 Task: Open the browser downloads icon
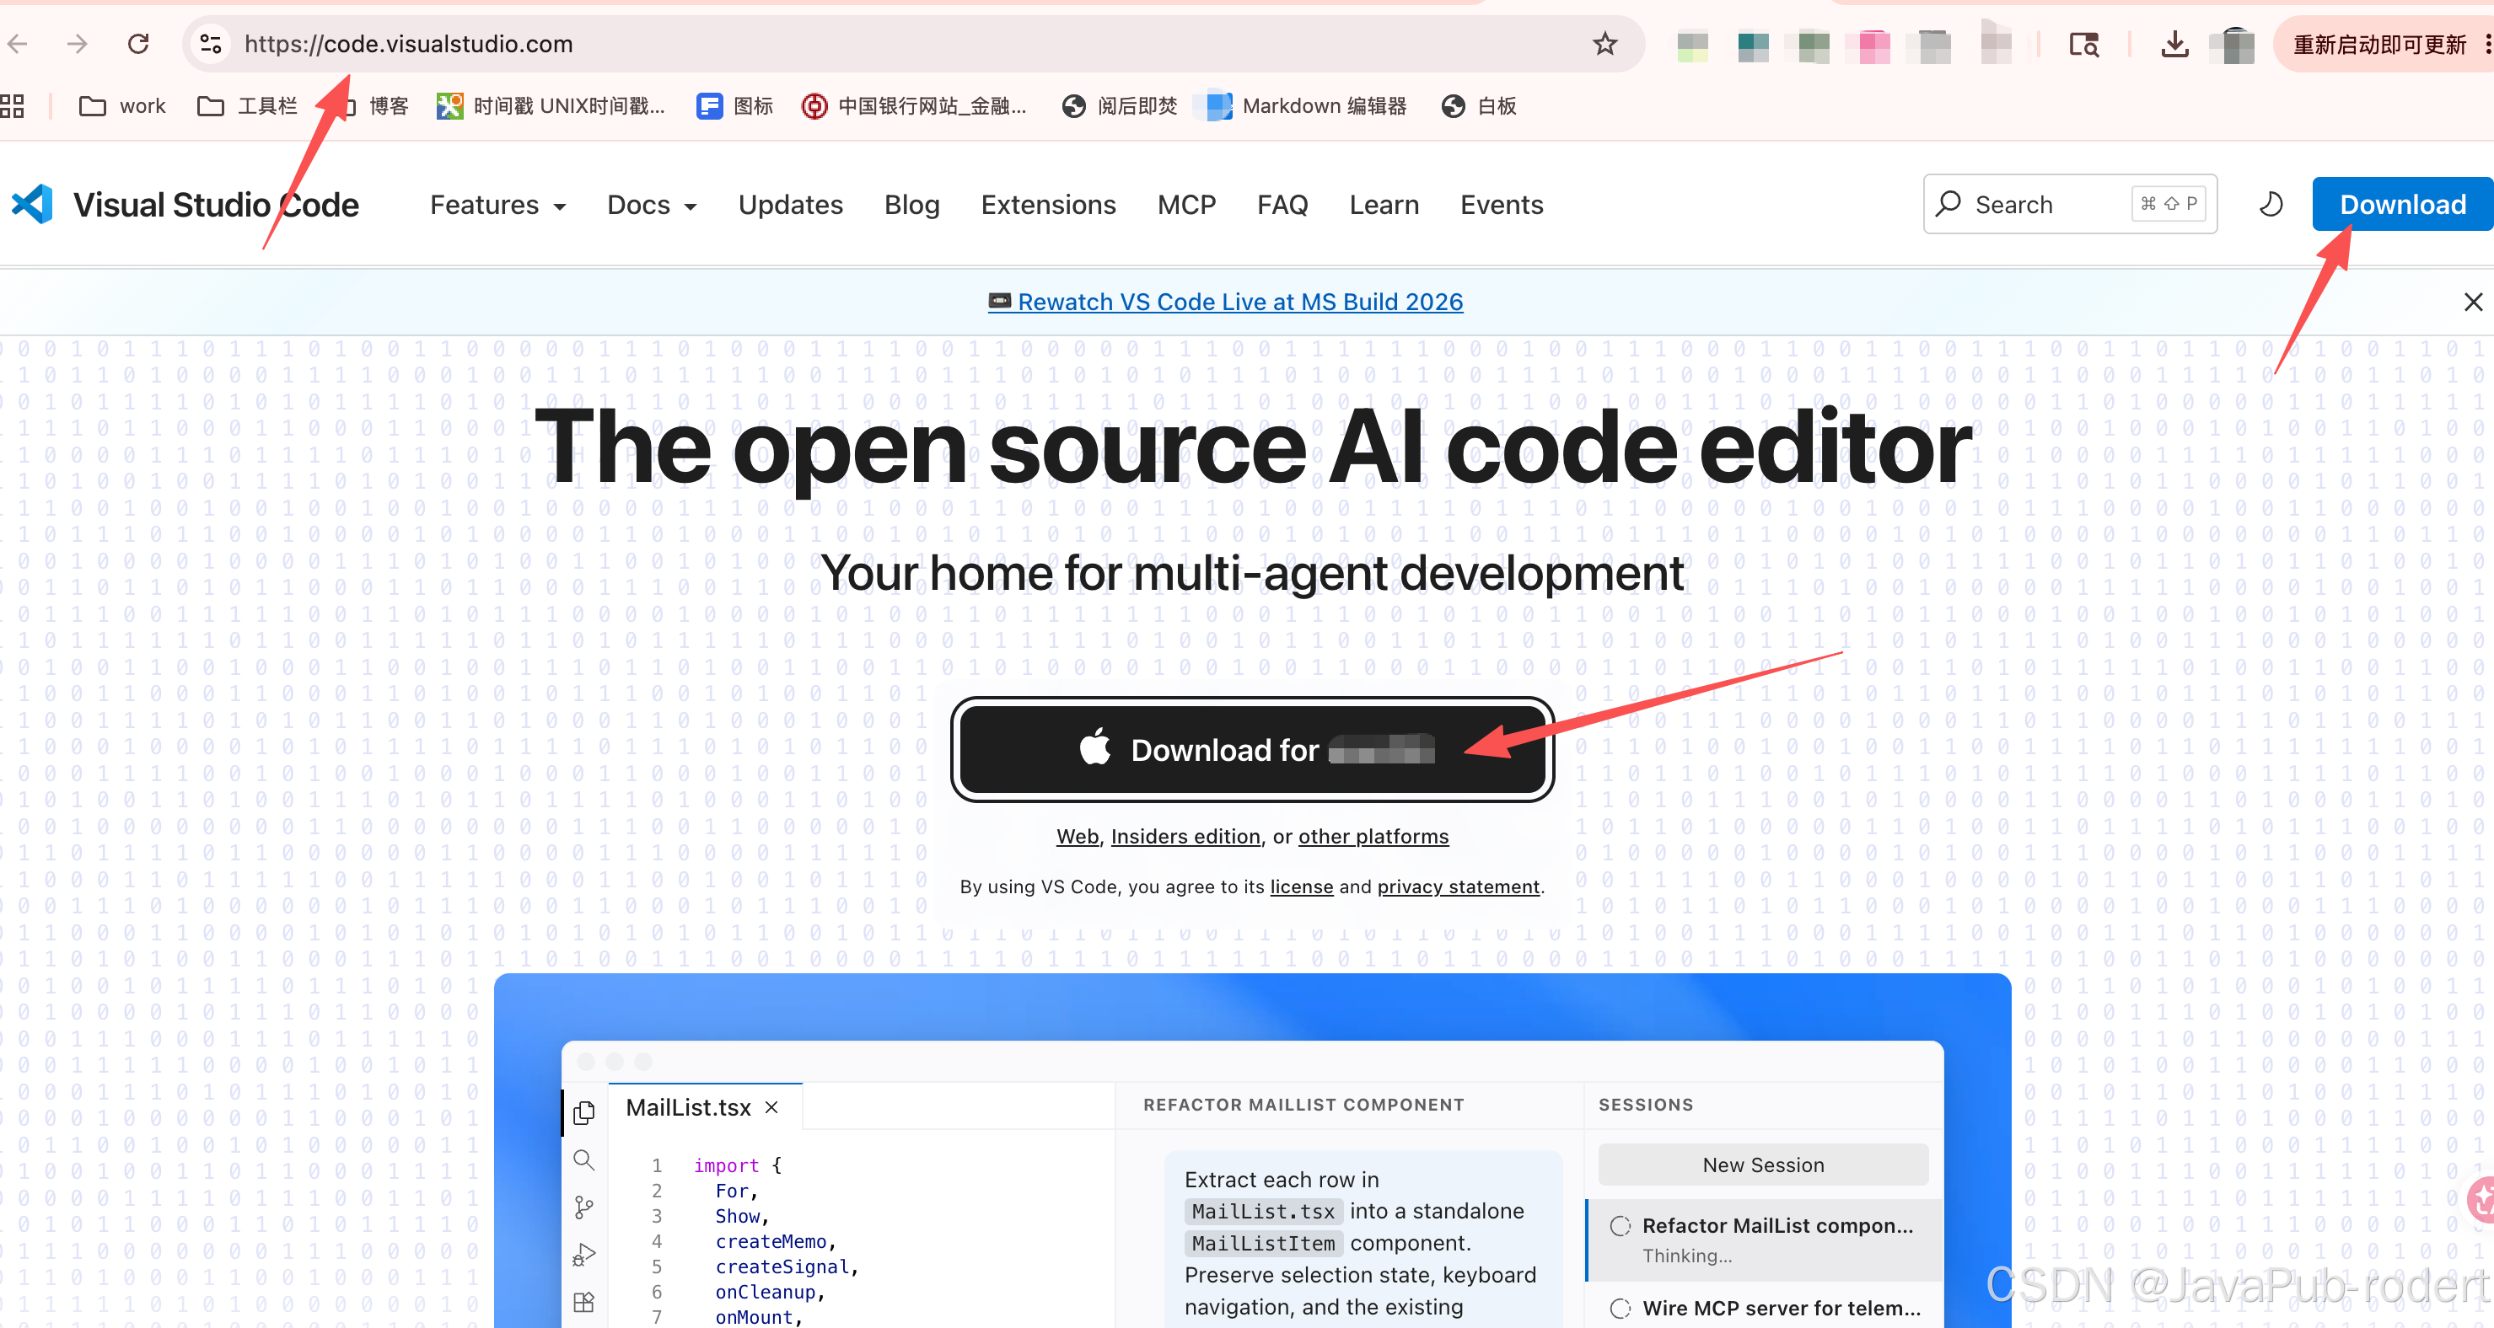coord(2174,45)
